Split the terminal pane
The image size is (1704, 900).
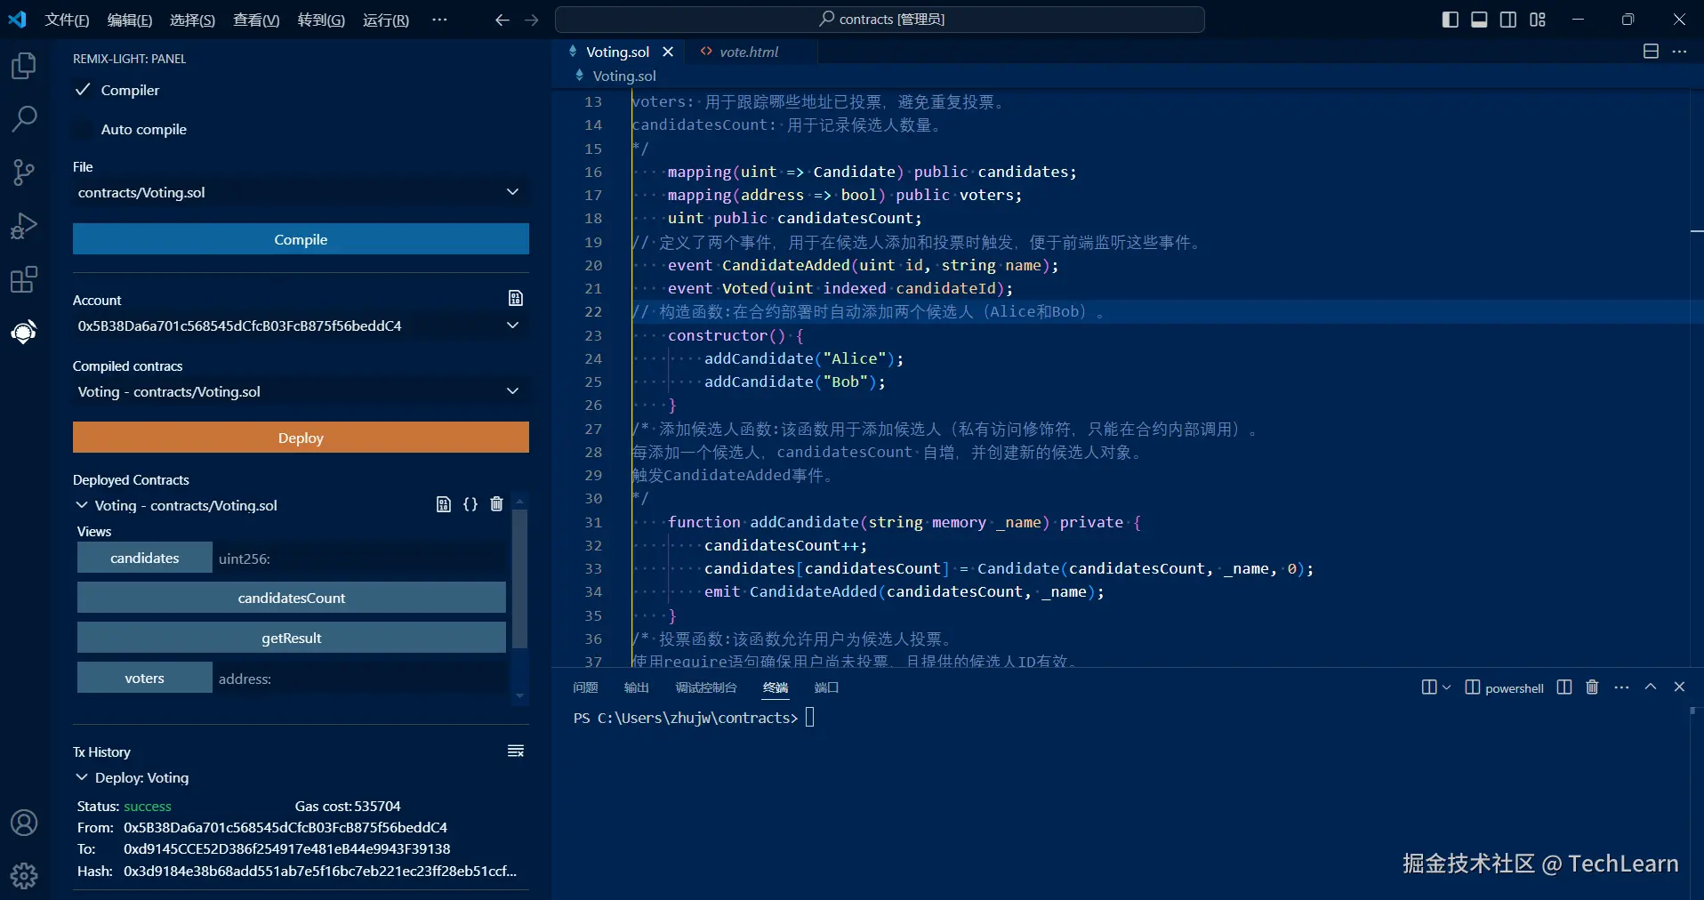pos(1564,687)
